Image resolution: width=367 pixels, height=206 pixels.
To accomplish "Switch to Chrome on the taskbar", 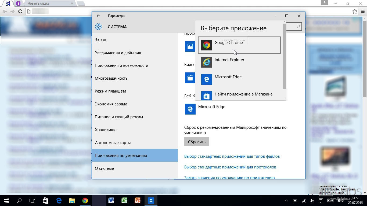I will (x=85, y=200).
